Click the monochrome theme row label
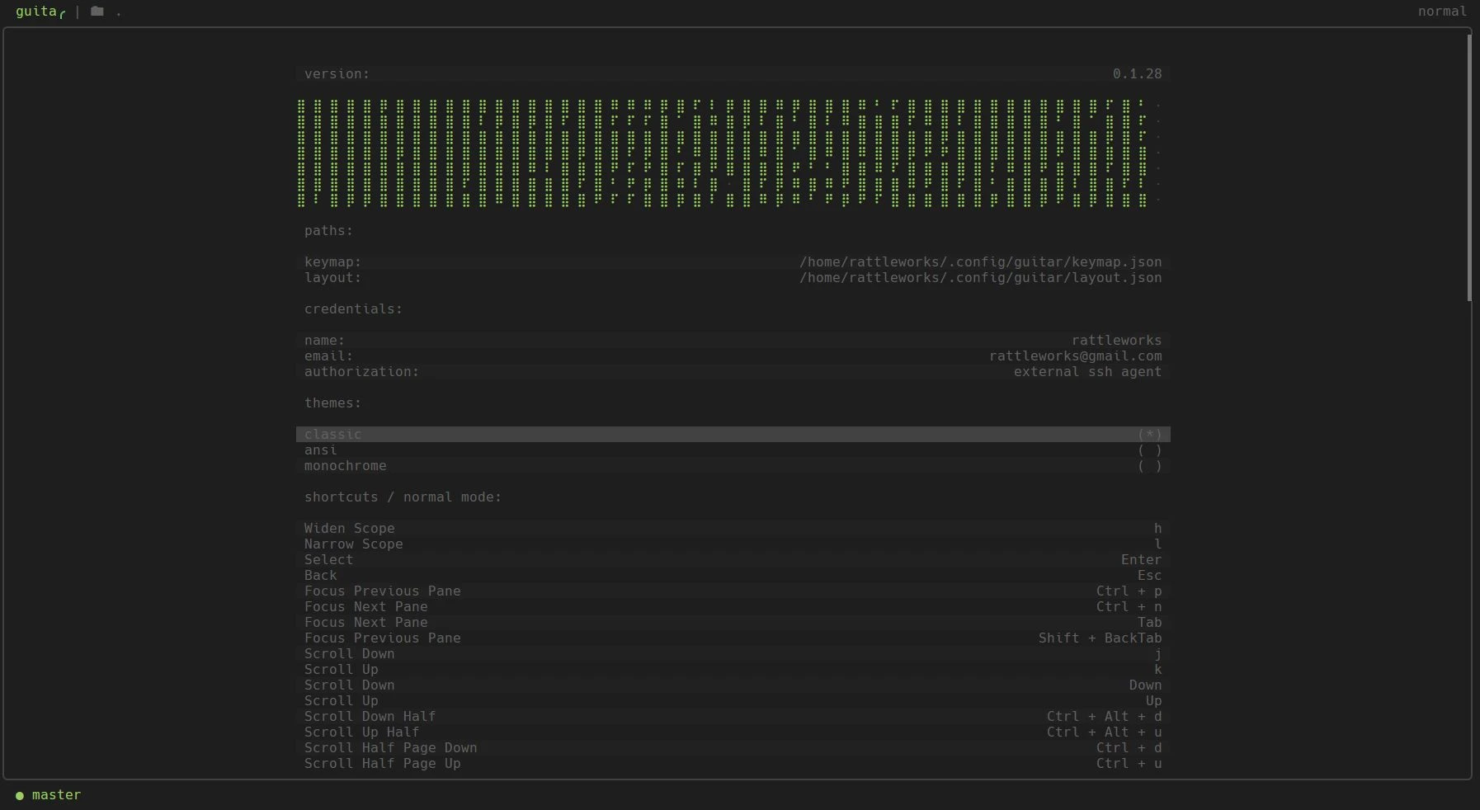Viewport: 1480px width, 810px height. (346, 466)
